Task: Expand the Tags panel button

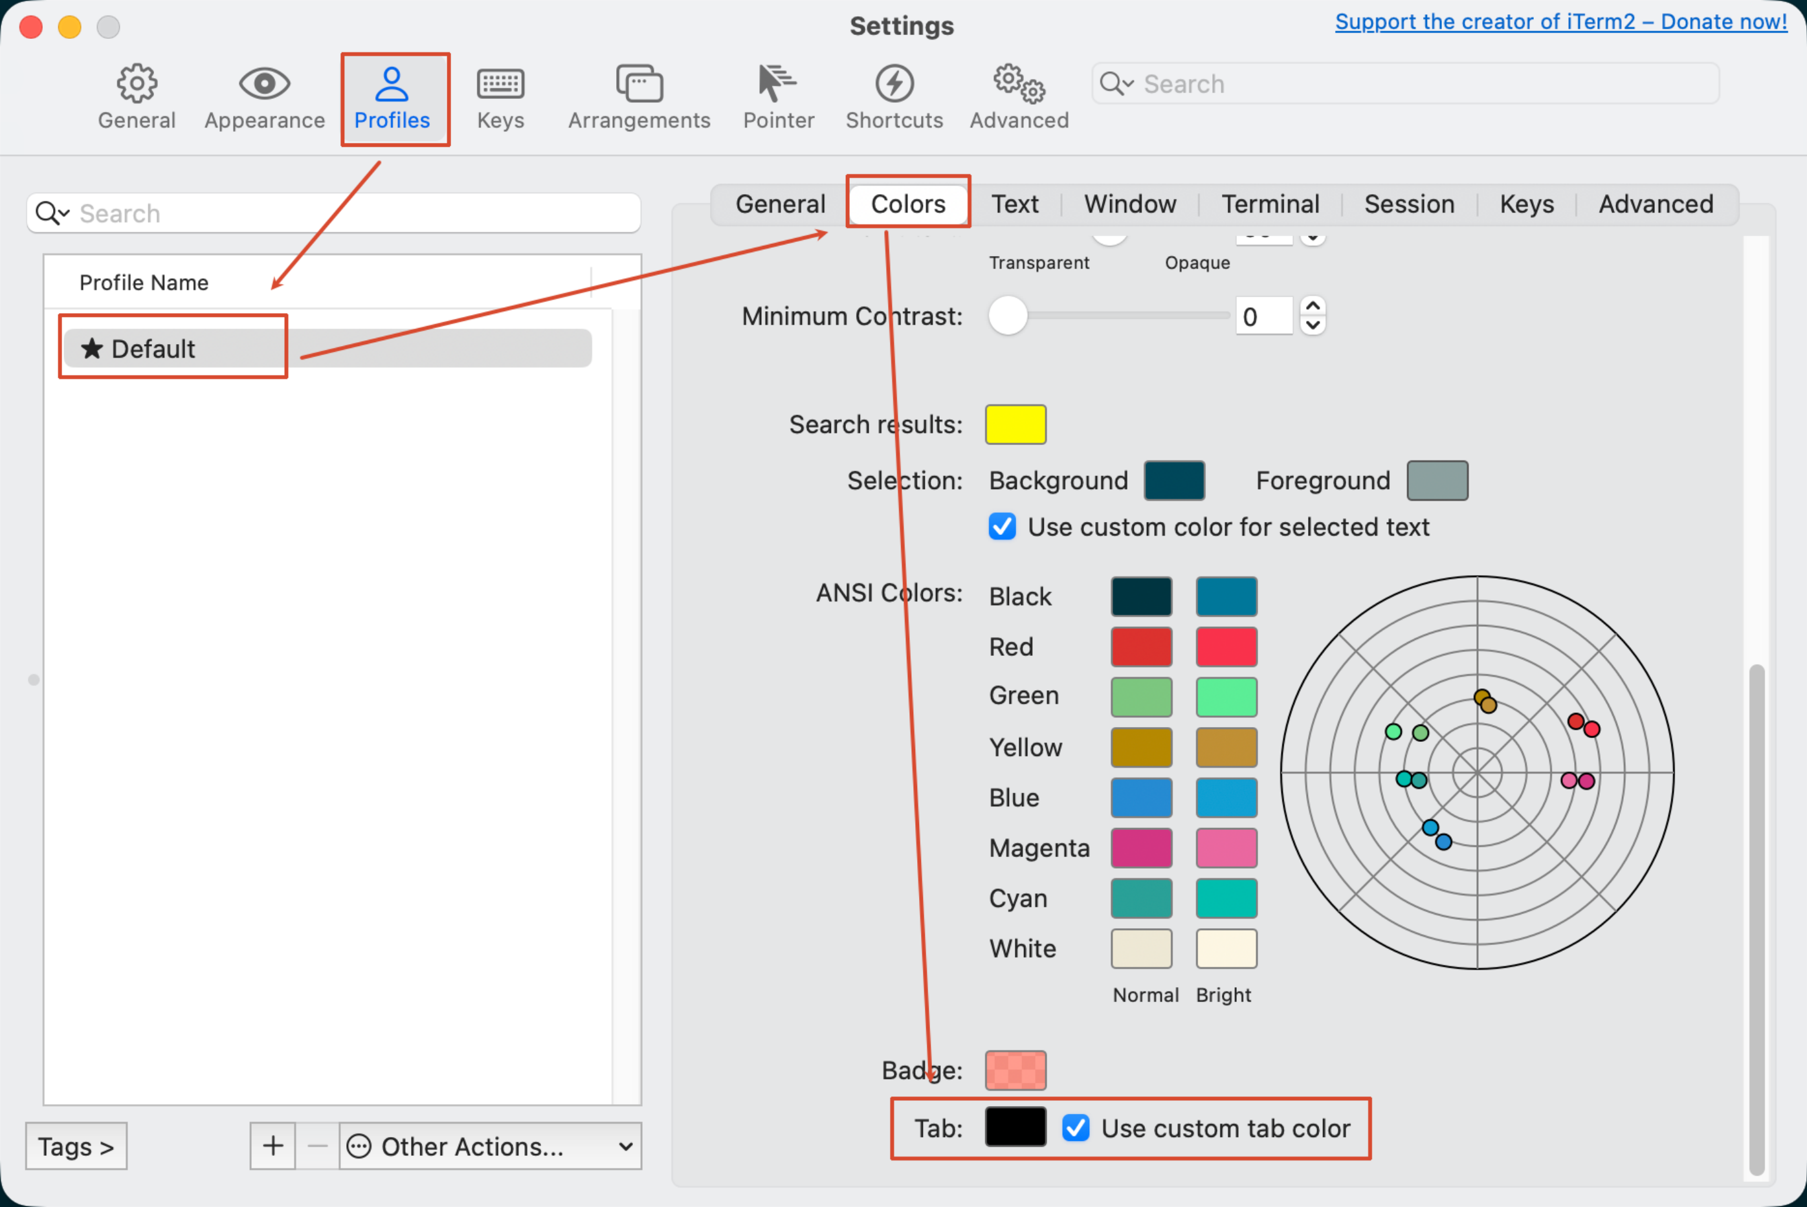Action: pyautogui.click(x=76, y=1146)
